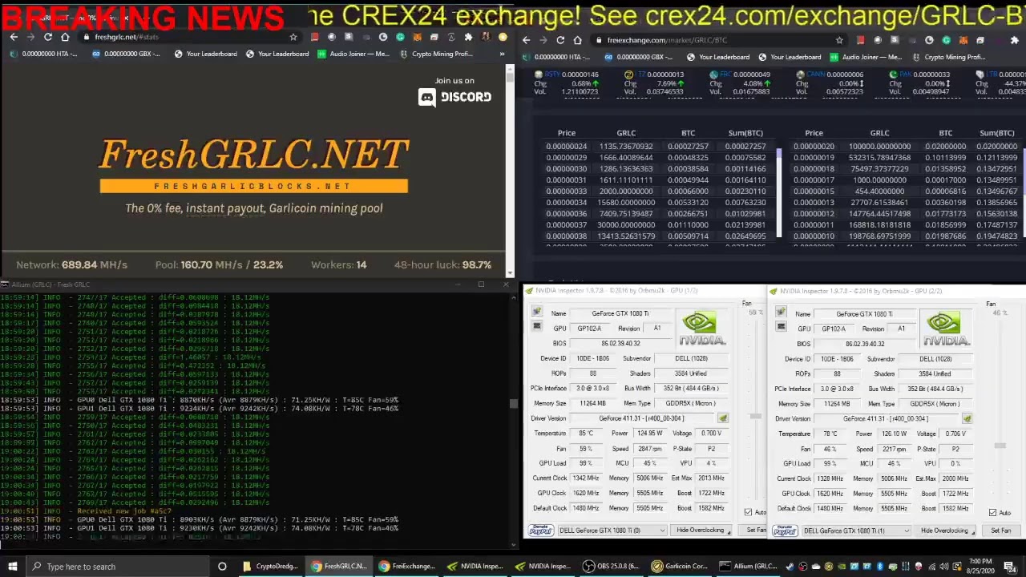
Task: Click the freshgrlc.net address bar
Action: coord(188,37)
